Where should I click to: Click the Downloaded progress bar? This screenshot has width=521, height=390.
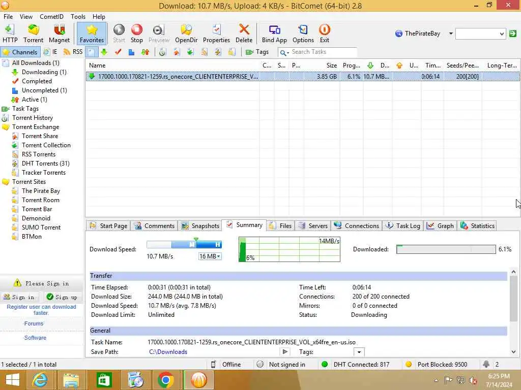pos(446,249)
